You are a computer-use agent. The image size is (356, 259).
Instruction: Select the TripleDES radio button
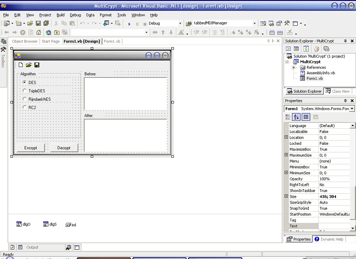(x=25, y=91)
